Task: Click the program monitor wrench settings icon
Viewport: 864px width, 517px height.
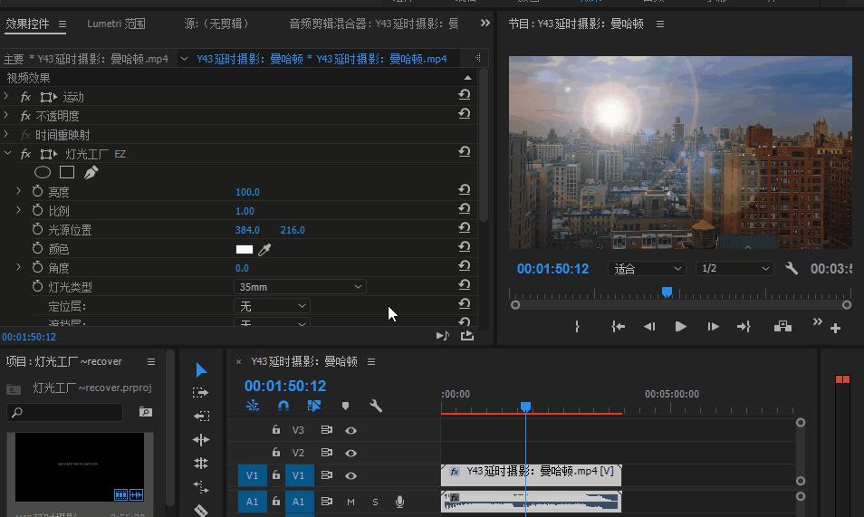Action: pyautogui.click(x=792, y=268)
